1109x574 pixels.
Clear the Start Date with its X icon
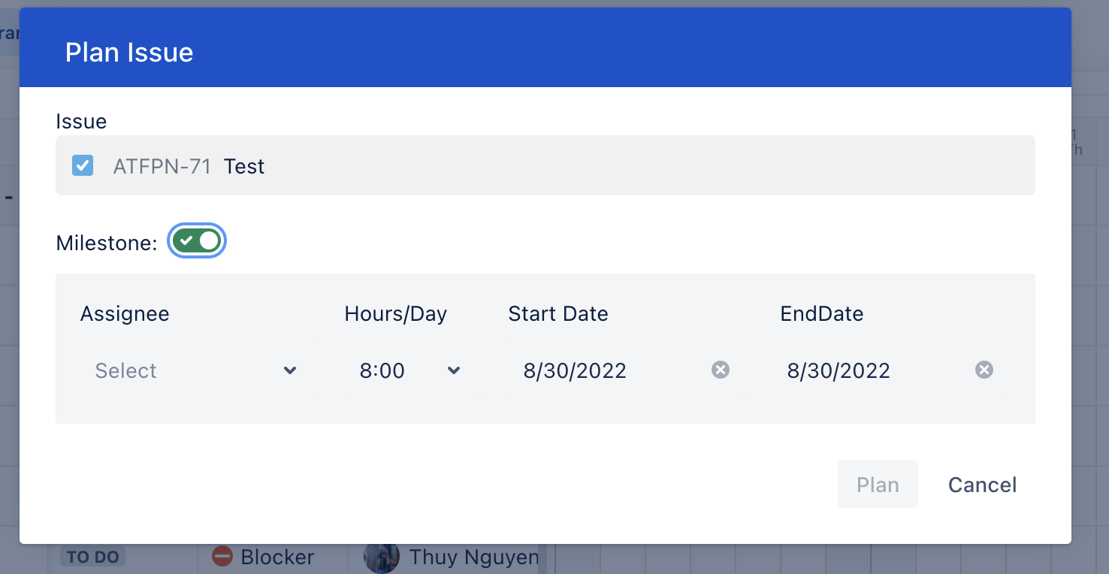[x=721, y=370]
